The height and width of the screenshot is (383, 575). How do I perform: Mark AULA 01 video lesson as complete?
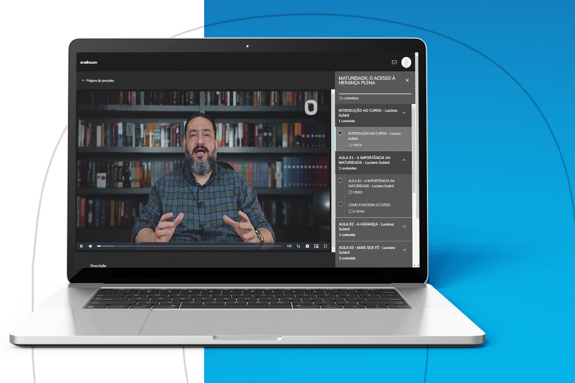coord(340,180)
